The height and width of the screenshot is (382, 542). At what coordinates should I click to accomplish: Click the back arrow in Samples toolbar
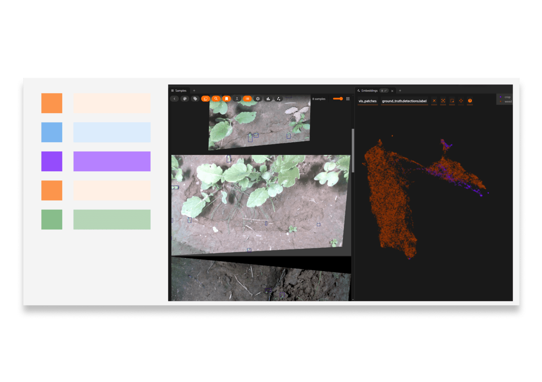tap(174, 99)
